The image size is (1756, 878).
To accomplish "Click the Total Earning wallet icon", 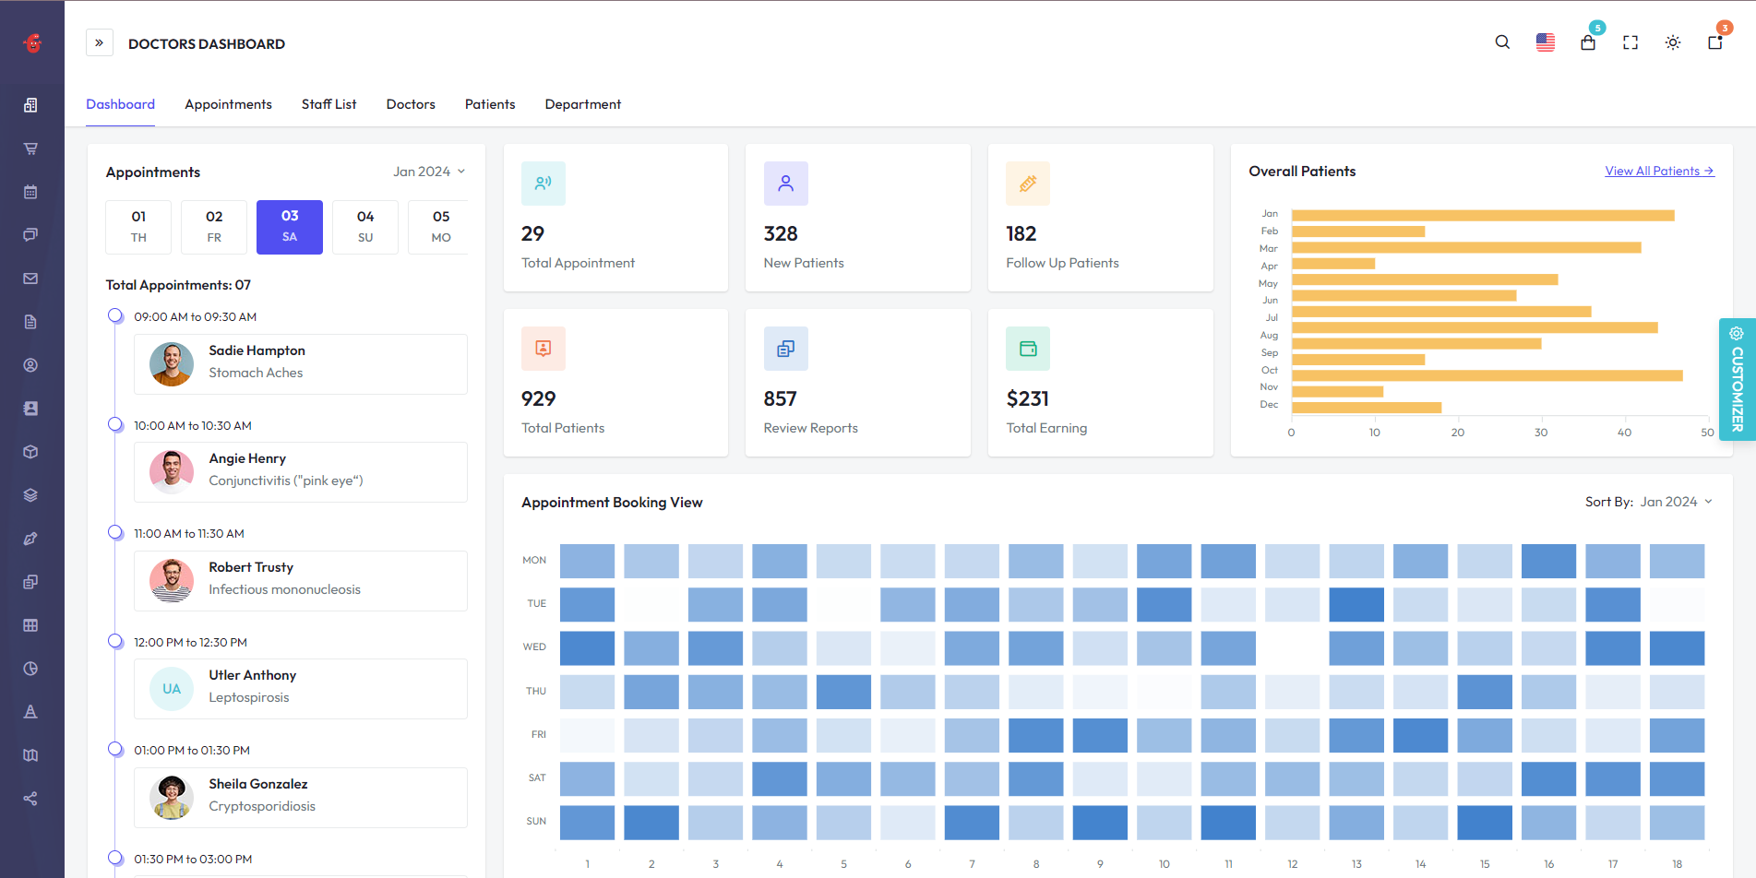I will point(1028,349).
